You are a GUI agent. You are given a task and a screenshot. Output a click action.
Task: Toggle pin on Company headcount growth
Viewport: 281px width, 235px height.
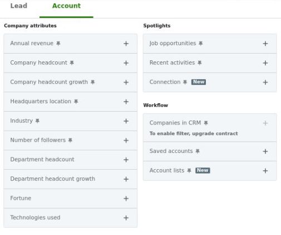[92, 82]
